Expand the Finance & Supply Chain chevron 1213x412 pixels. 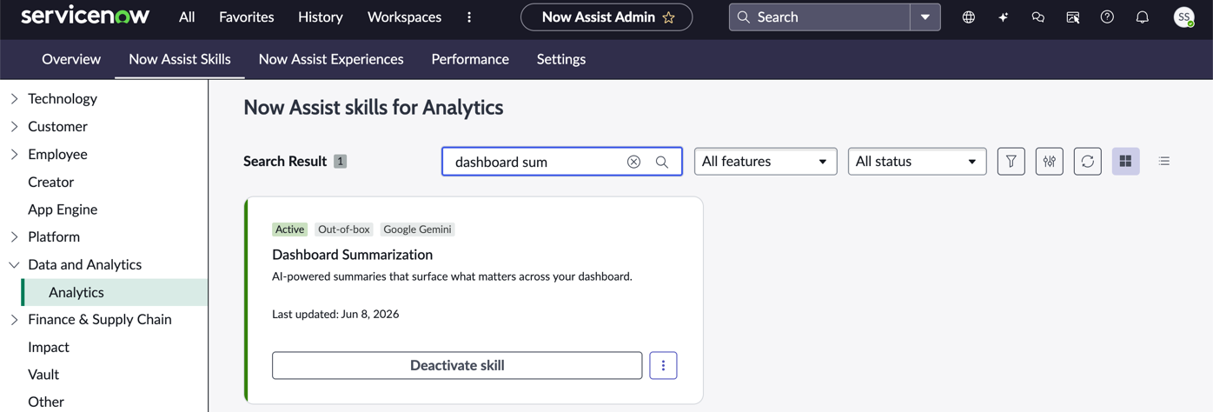[14, 320]
